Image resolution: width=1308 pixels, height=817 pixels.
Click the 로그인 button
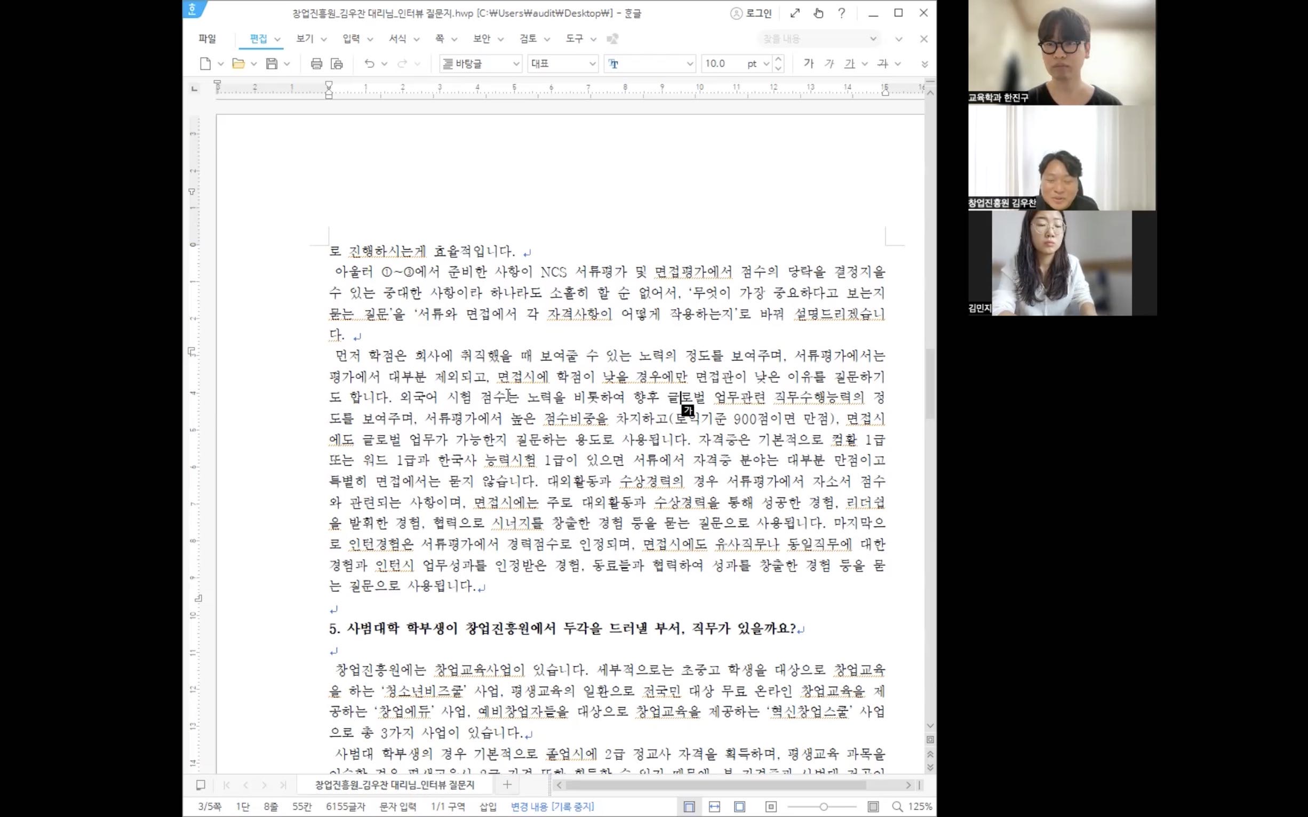click(x=759, y=13)
